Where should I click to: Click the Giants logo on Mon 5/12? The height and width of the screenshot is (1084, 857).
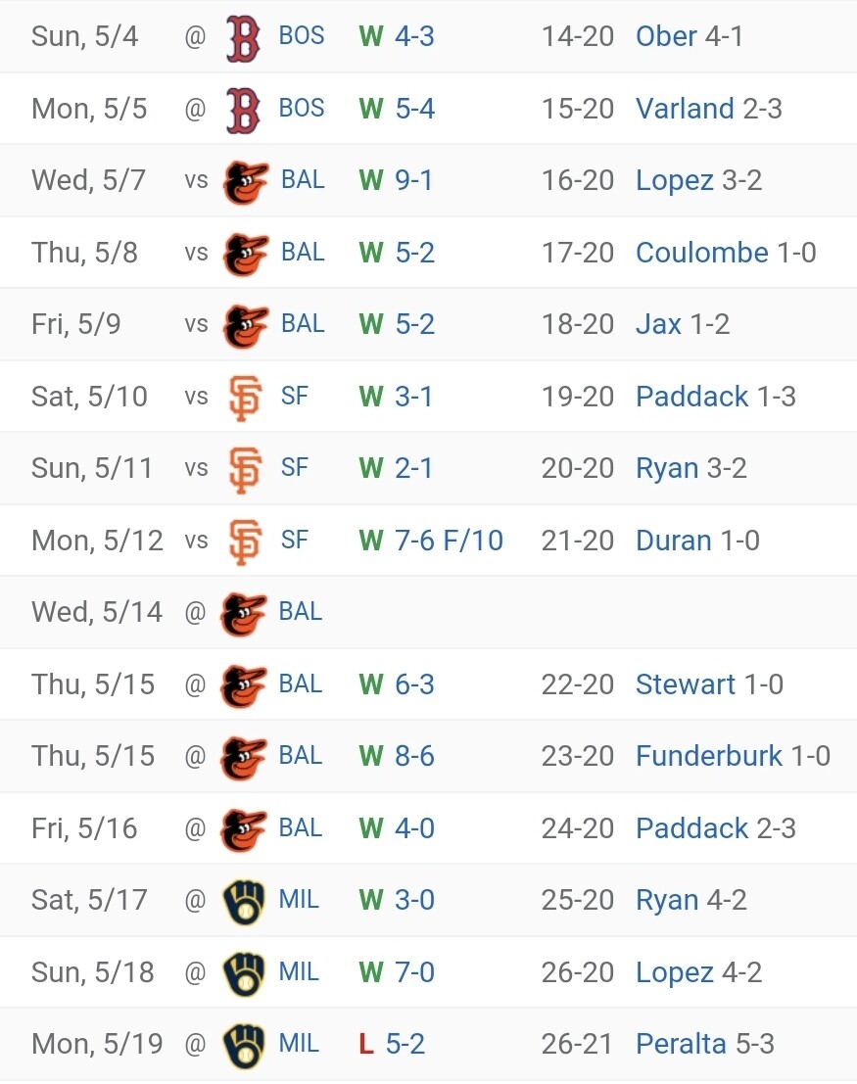pos(245,541)
